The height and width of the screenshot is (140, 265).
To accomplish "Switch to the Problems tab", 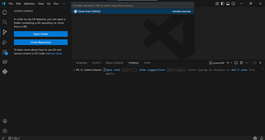I will pyautogui.click(x=82, y=63).
